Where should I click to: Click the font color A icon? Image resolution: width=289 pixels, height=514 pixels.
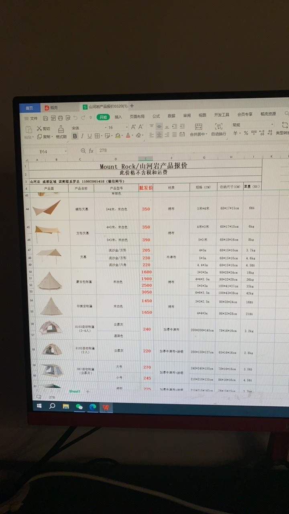[x=128, y=136]
